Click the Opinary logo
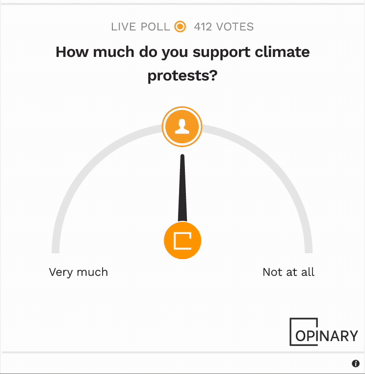Viewport: 365px width, 374px height. tap(324, 332)
